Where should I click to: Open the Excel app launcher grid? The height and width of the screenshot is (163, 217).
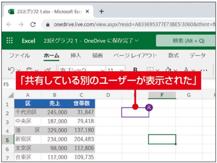[10, 40]
